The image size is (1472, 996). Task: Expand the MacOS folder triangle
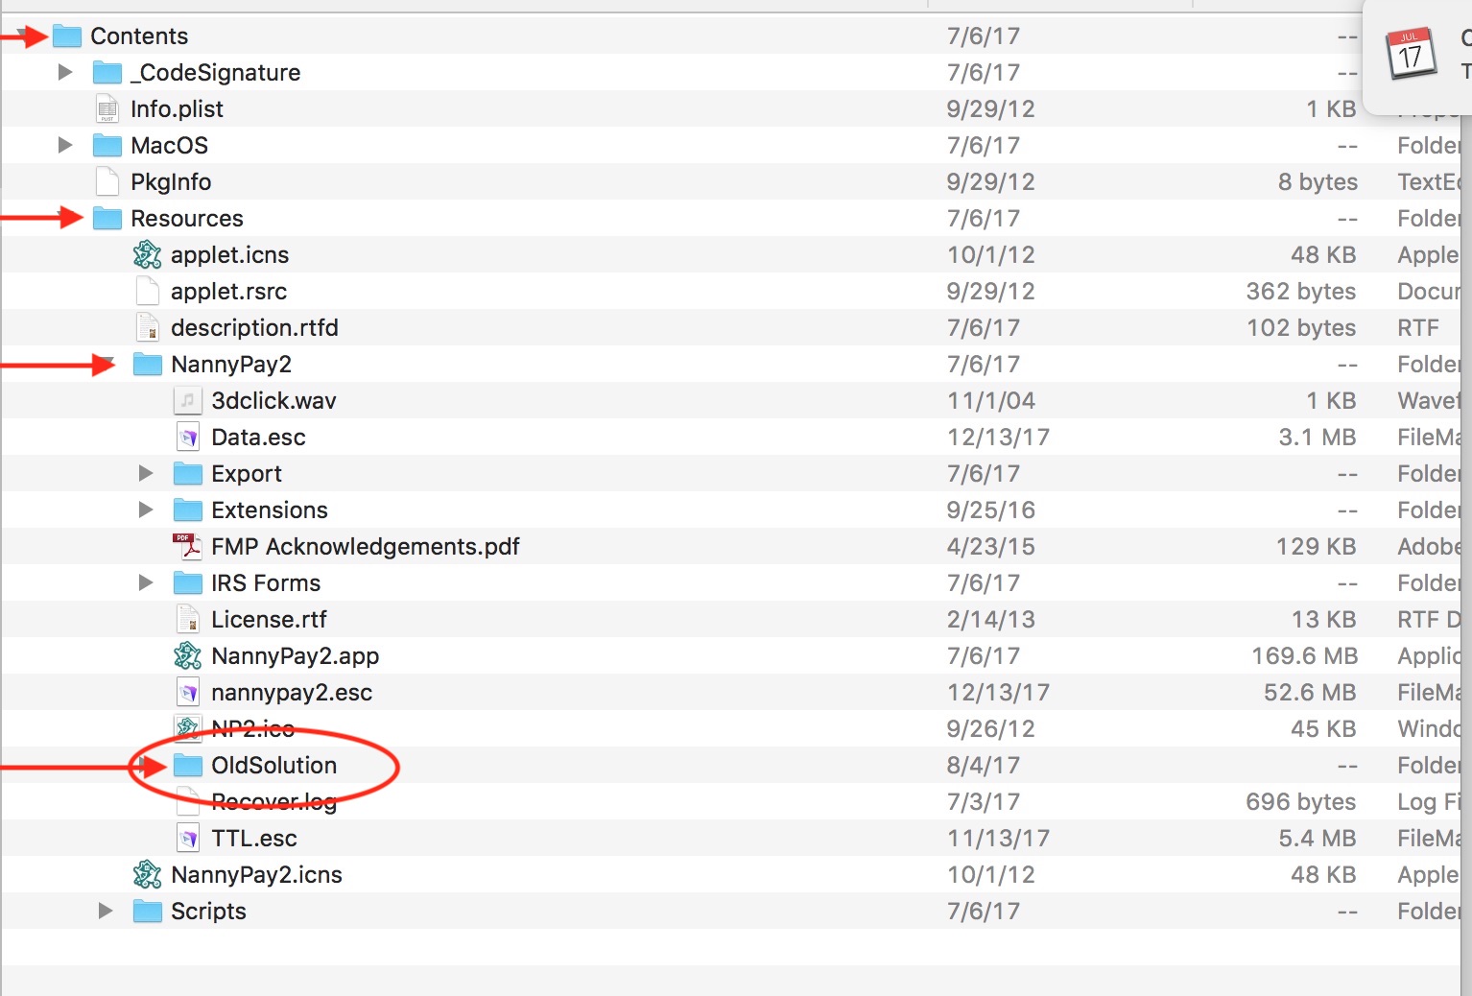click(65, 145)
